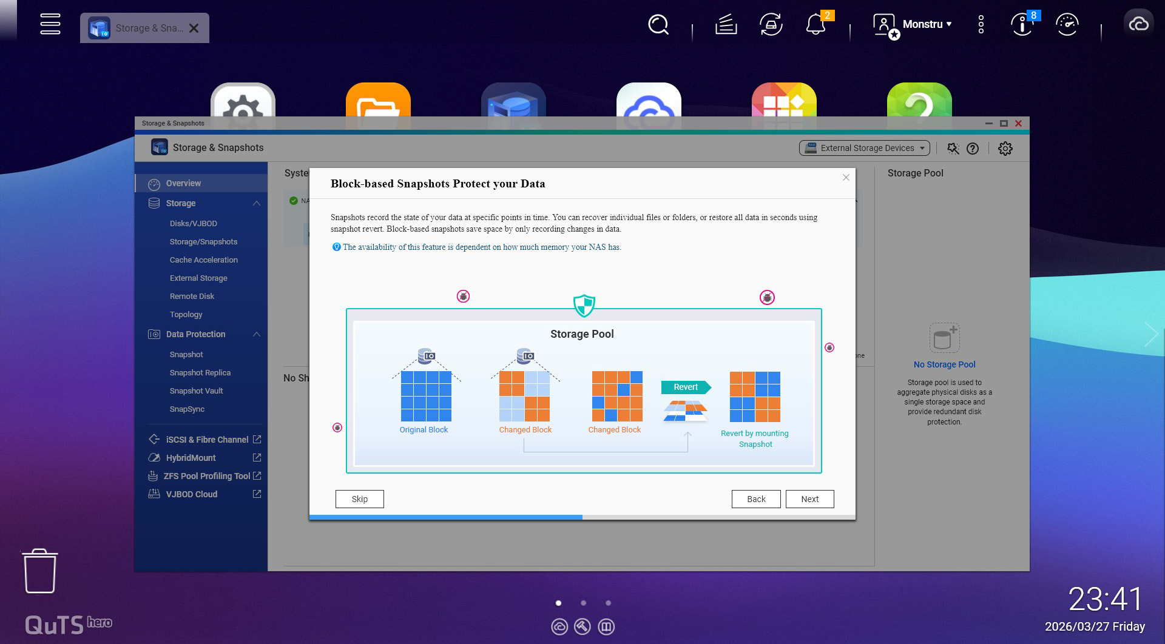Click the help question mark icon
1165x644 pixels.
(x=973, y=149)
